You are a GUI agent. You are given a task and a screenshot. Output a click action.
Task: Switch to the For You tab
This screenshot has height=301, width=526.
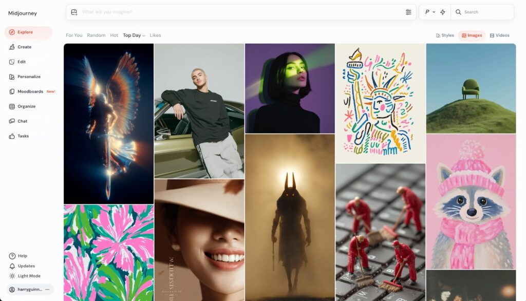74,35
